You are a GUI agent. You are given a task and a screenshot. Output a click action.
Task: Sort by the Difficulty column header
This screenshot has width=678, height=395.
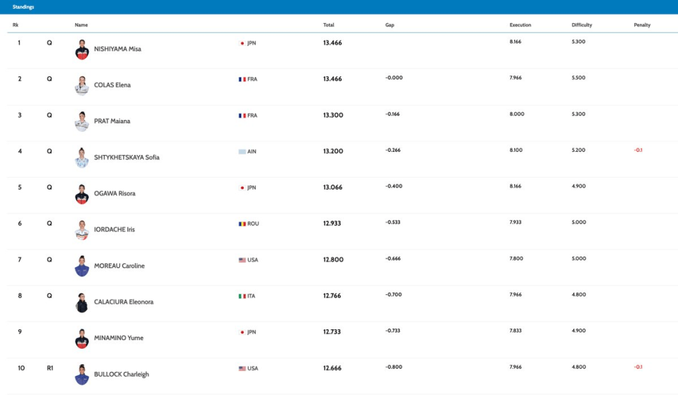(x=581, y=25)
